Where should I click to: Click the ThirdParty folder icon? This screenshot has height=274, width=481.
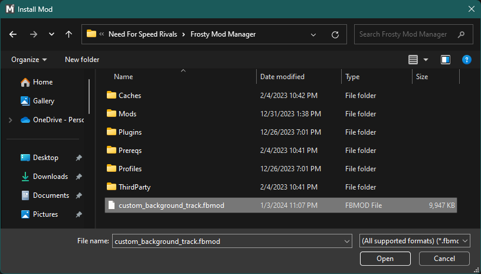click(x=112, y=187)
